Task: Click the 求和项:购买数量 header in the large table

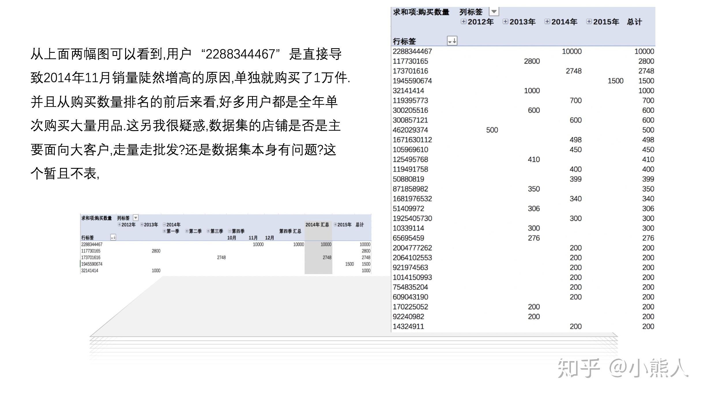Action: (421, 12)
